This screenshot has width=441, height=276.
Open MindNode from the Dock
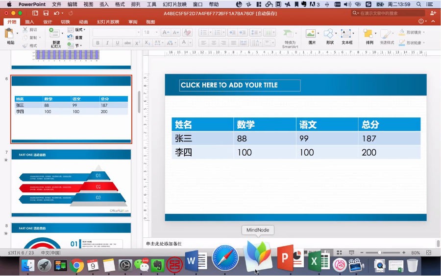point(258,257)
